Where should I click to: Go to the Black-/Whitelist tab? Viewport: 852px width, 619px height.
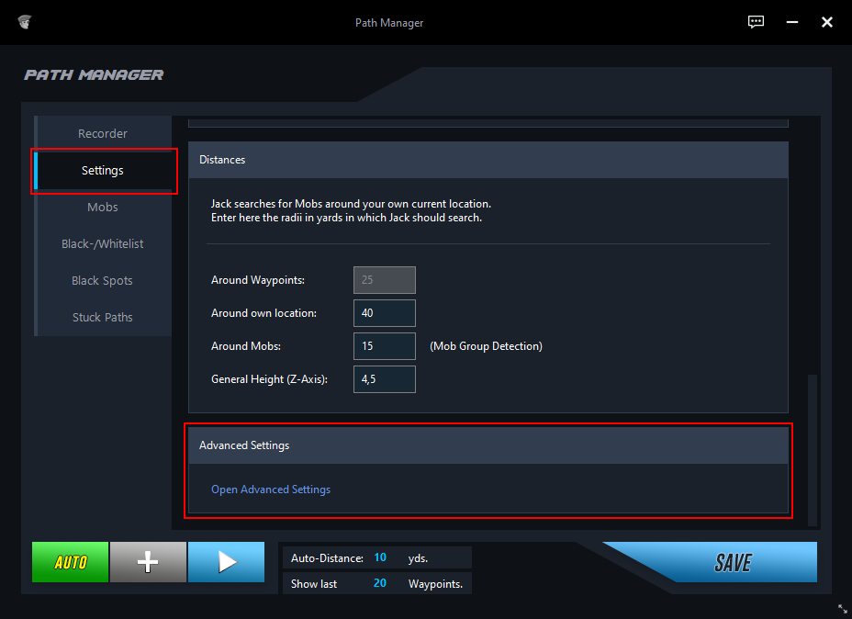click(103, 244)
